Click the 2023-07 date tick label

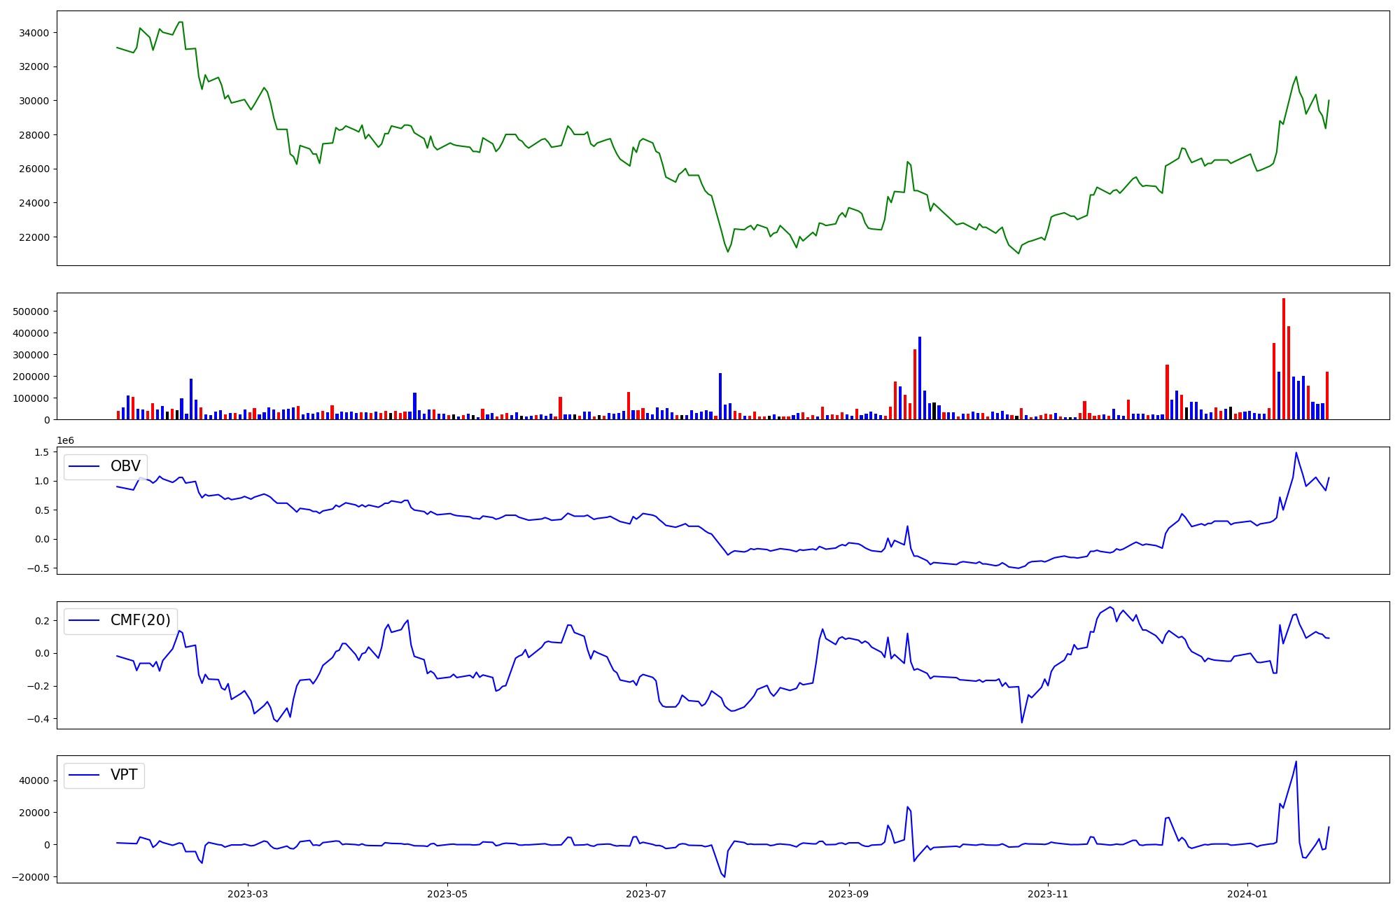point(646,894)
